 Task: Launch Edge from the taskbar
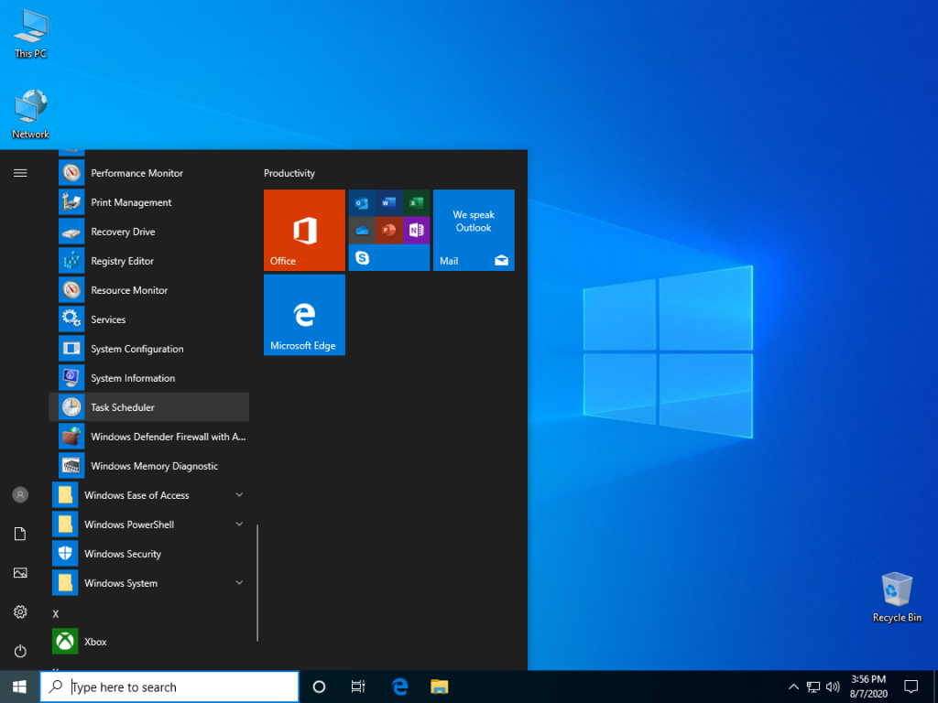pyautogui.click(x=399, y=687)
